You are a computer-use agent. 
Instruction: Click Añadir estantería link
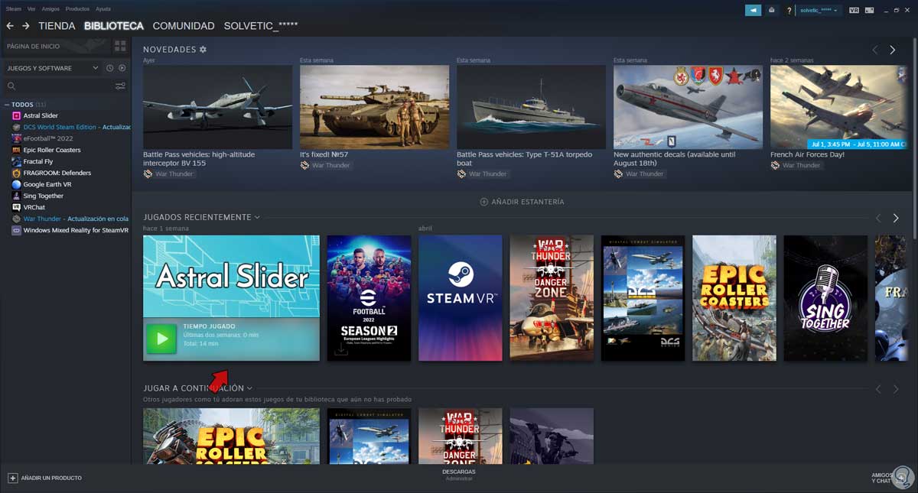522,202
